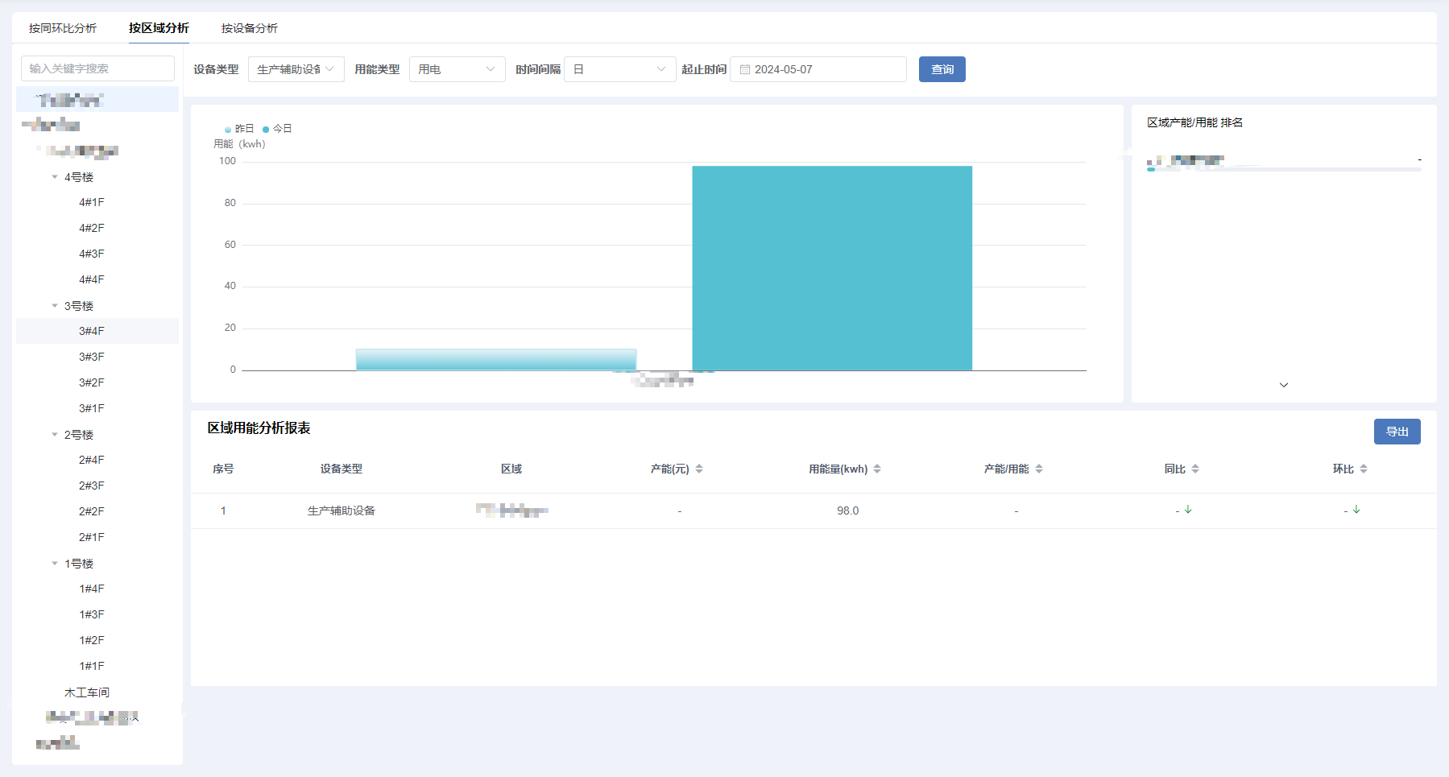This screenshot has height=777, width=1449.
Task: Open 用能类型 dropdown showing 用电
Action: (x=457, y=69)
